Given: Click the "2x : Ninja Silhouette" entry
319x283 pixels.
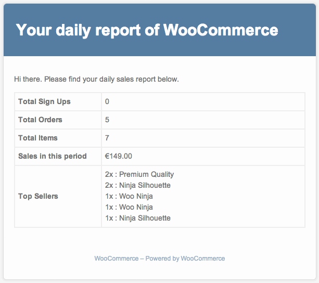Looking at the screenshot, I should (138, 185).
